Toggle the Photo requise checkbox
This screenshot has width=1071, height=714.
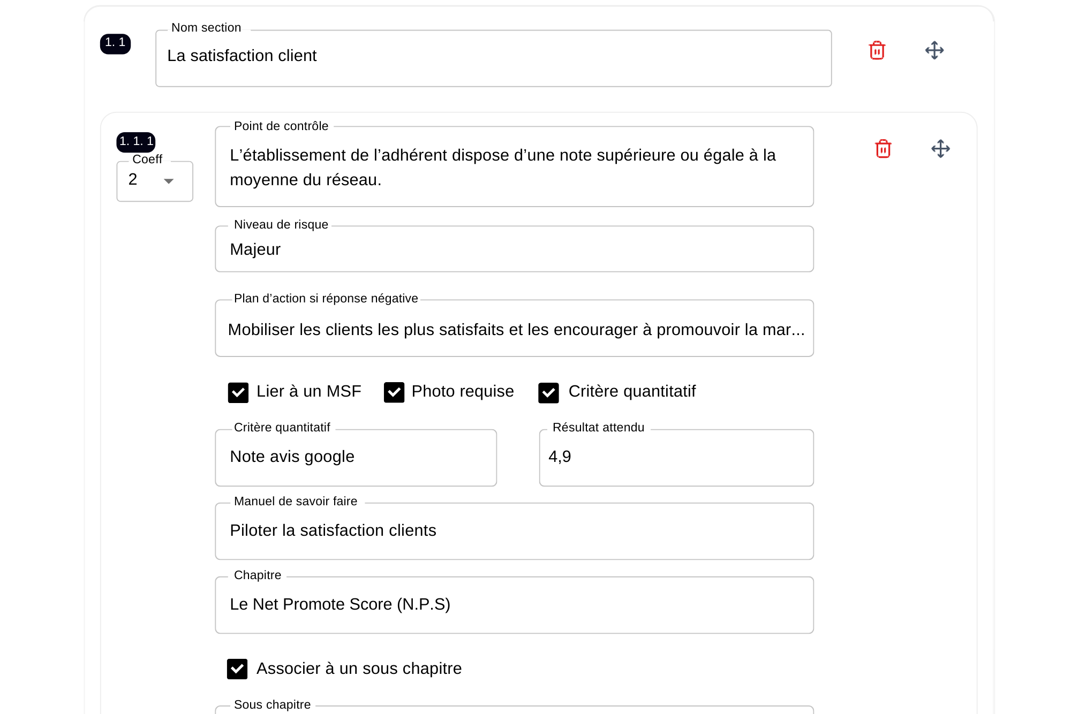point(394,392)
